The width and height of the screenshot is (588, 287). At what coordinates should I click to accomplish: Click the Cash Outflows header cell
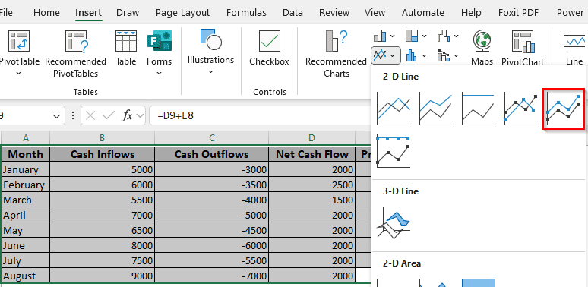211,154
